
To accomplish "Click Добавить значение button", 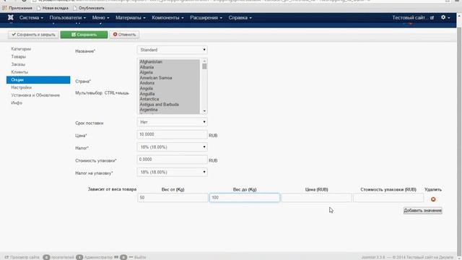I will pyautogui.click(x=422, y=210).
